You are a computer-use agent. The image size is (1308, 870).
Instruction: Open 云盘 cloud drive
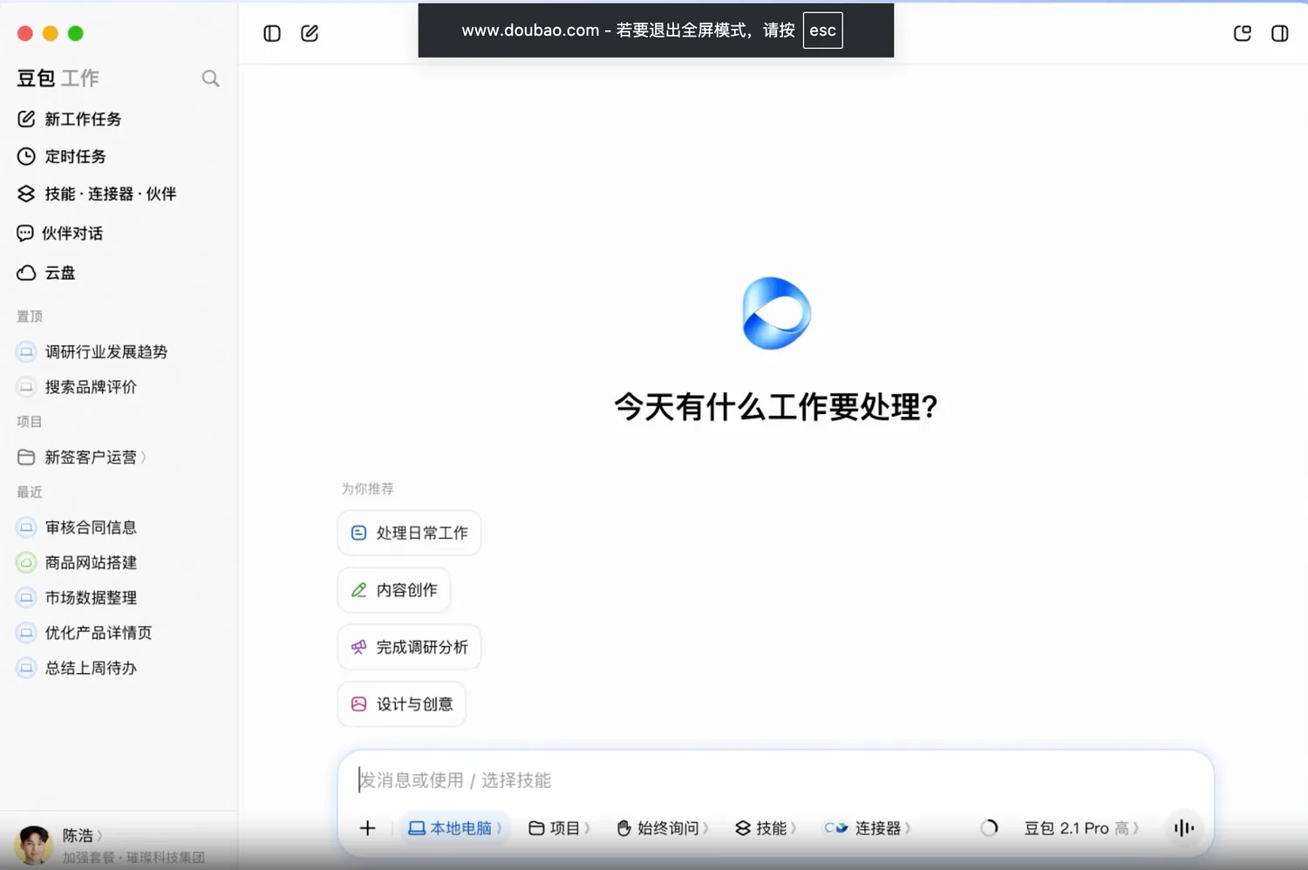pyautogui.click(x=46, y=273)
